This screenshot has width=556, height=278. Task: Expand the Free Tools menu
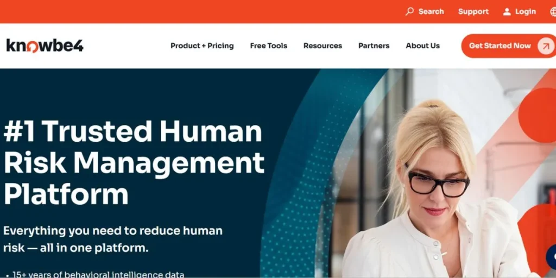(x=268, y=46)
